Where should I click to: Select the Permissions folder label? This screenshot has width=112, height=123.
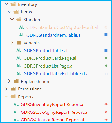pyautogui.click(x=30, y=89)
